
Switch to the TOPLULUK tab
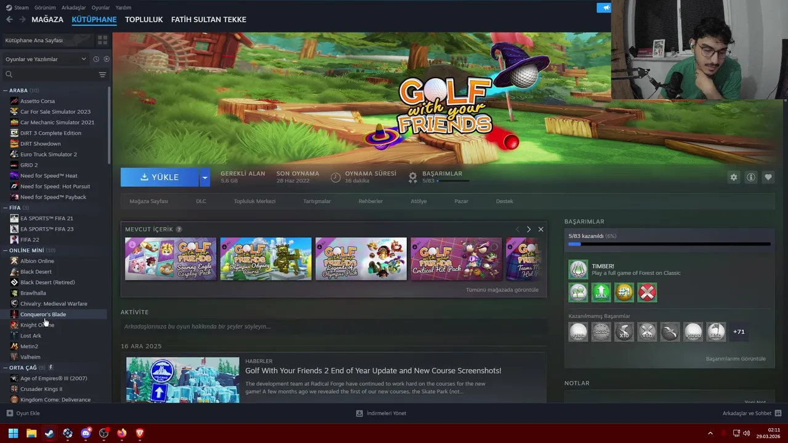coord(143,20)
